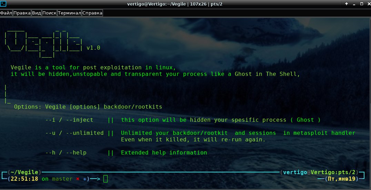Click the terminal icon in title bar
Image resolution: width=371 pixels, height=190 pixels.
click(3, 4)
